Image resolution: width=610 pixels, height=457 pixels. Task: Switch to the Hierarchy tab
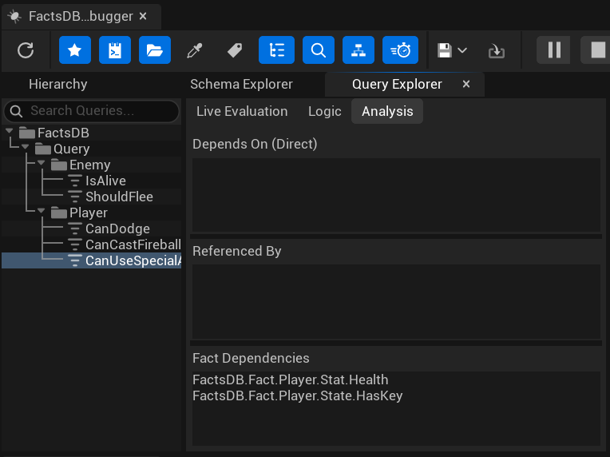[x=58, y=84]
